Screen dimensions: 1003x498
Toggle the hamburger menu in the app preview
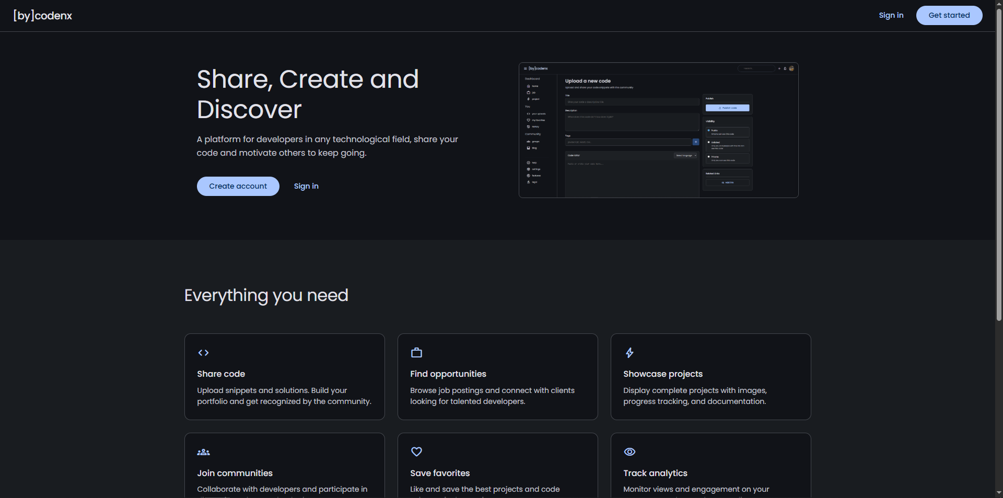click(x=525, y=68)
